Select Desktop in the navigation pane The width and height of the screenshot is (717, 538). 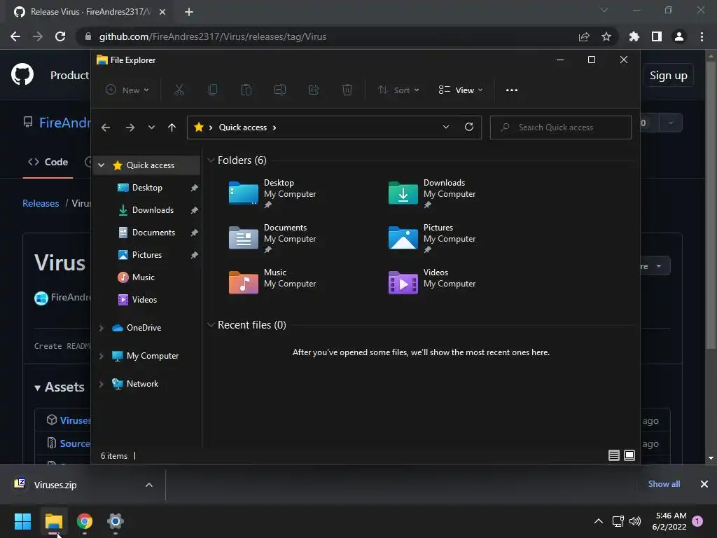point(147,188)
